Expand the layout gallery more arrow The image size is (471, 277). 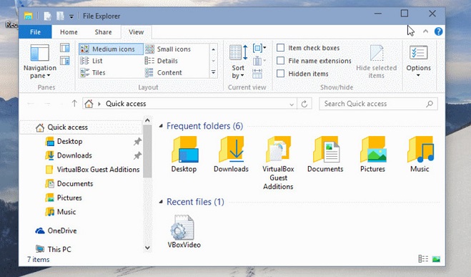[x=213, y=72]
